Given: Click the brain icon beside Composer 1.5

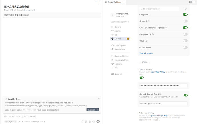Looking at the screenshot, I should [153, 34].
